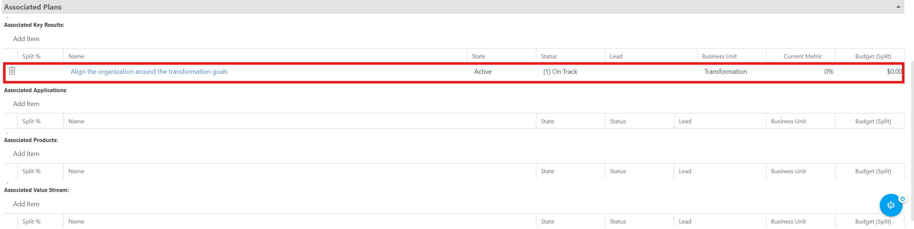Screen dimensions: 914x229
Task: Open Align the organization around the transformation goals
Action: point(149,72)
